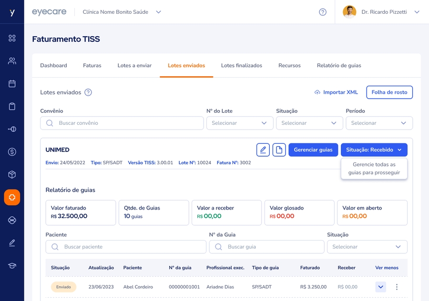Open the dashboard grid icon in the sidebar
Viewport: 429px width, 301px height.
(12, 38)
